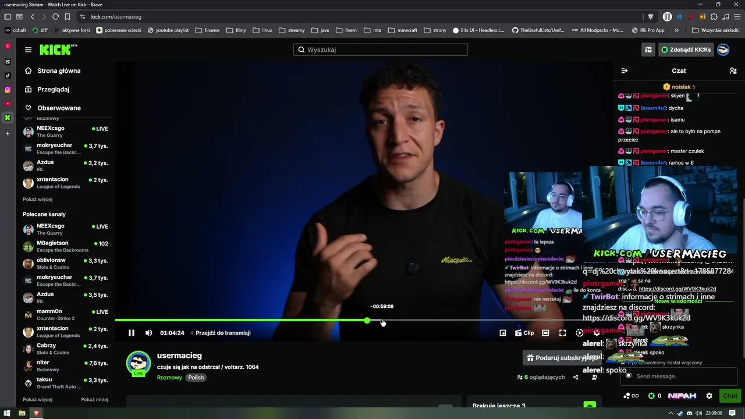The image size is (745, 419).
Task: Open MBagietson channel in recommended list
Action: pos(65,247)
